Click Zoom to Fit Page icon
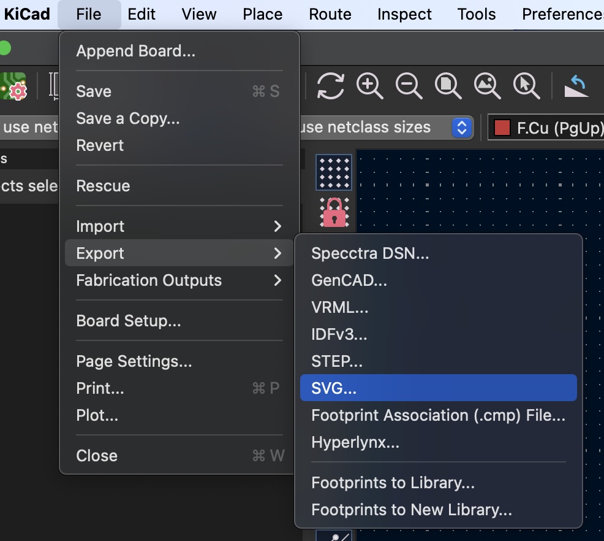The image size is (604, 541). (x=448, y=86)
